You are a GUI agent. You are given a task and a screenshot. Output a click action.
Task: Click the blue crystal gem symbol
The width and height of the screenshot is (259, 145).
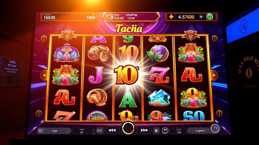[159, 98]
